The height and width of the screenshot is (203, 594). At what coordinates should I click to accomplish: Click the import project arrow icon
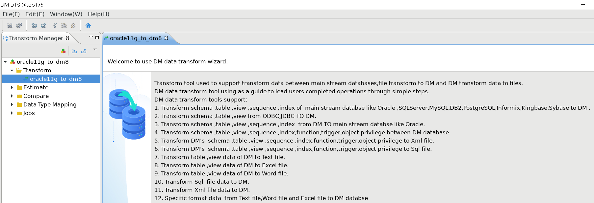pyautogui.click(x=74, y=51)
